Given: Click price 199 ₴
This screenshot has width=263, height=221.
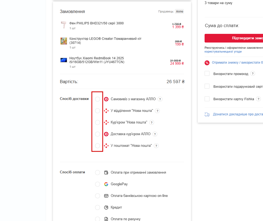Looking at the screenshot, I should pos(180,44).
